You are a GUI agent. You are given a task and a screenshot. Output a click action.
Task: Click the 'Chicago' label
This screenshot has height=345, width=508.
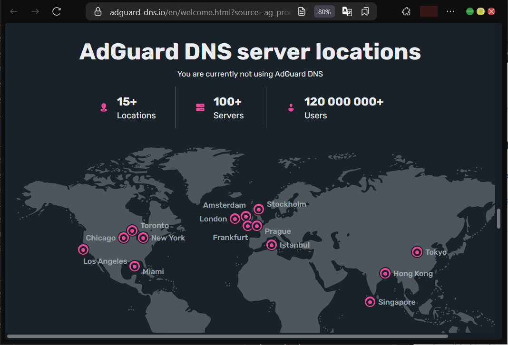click(100, 238)
